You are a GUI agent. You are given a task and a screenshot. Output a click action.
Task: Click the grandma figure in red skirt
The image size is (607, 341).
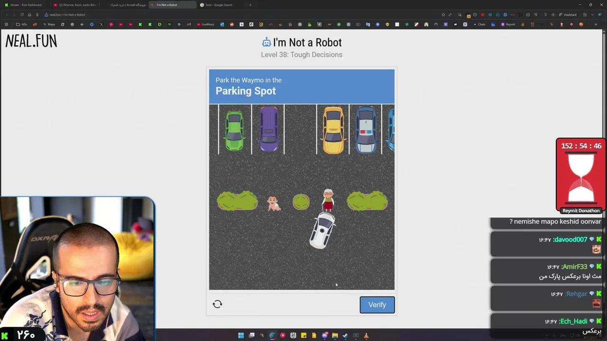click(x=328, y=201)
